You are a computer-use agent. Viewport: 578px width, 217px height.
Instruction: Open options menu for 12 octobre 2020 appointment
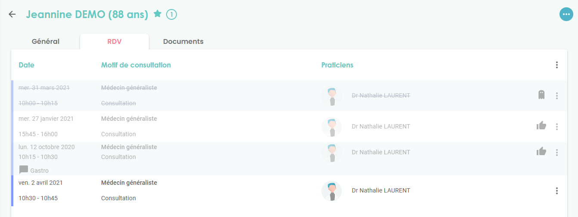(x=557, y=153)
